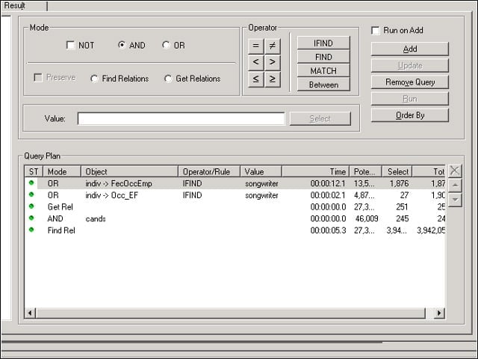The height and width of the screenshot is (359, 478).
Task: Click the greater-than-or-equal operator button
Action: click(273, 79)
